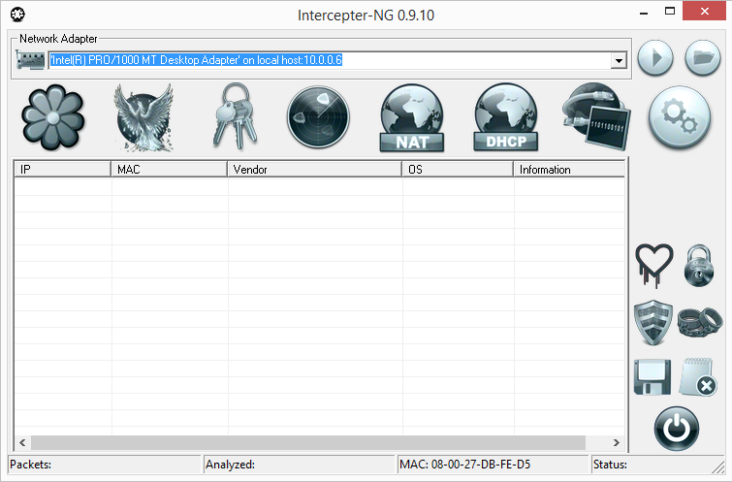The width and height of the screenshot is (732, 482).
Task: Click horizontal scrollbar left arrow
Action: (22, 442)
